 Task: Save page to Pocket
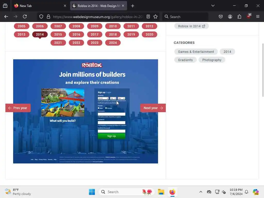click(x=221, y=16)
